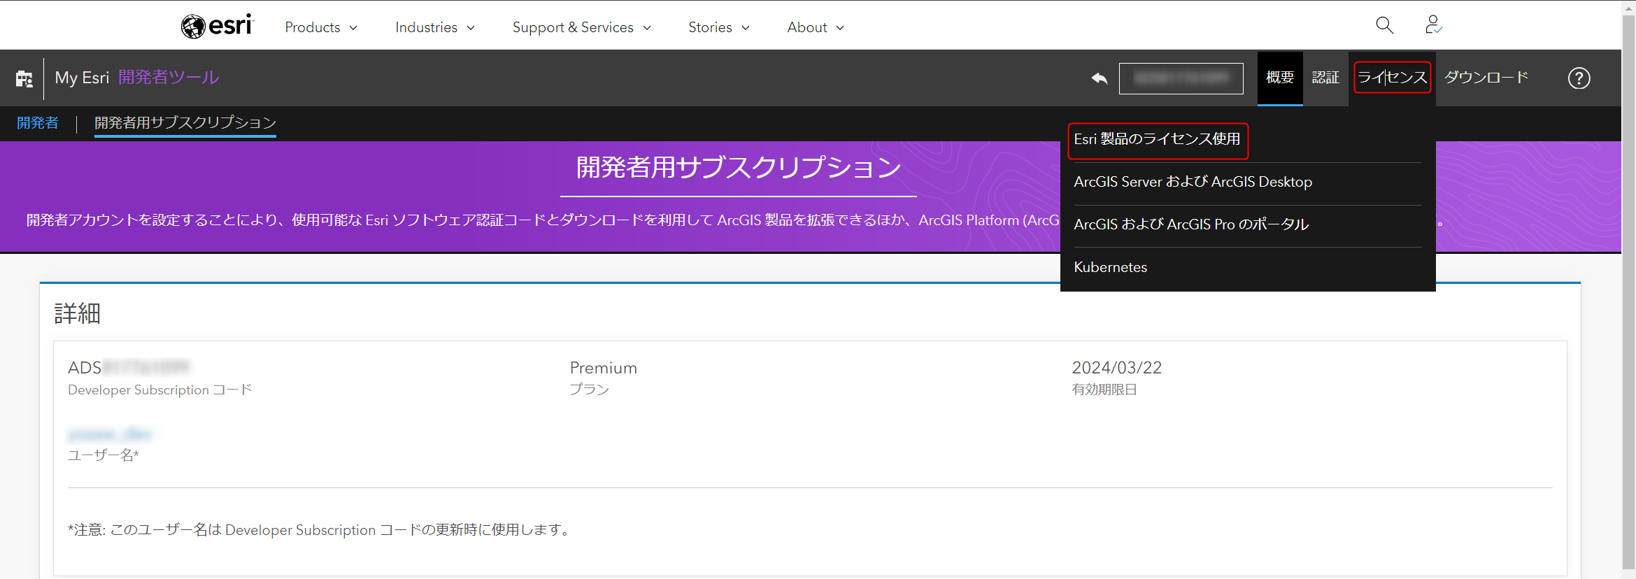Click the Developer Subscription コード label

click(159, 390)
